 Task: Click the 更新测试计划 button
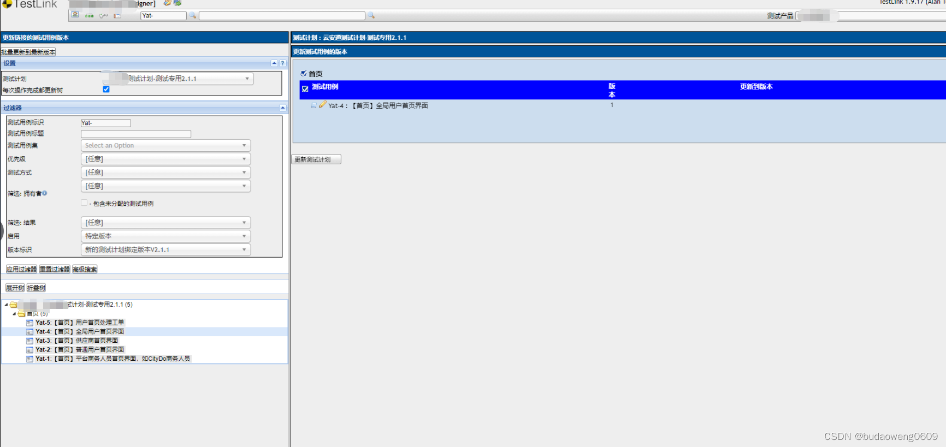pos(316,159)
